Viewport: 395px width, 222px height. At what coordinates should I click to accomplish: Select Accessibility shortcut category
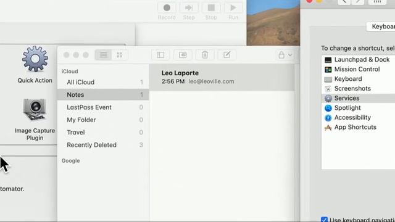click(358, 118)
